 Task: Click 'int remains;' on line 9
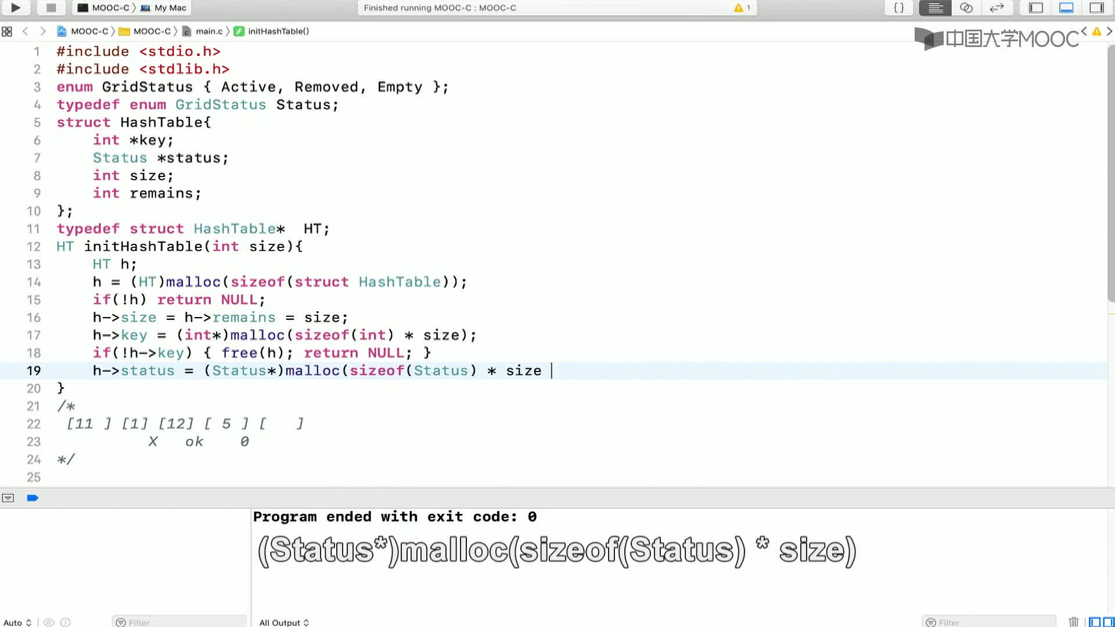(x=147, y=193)
